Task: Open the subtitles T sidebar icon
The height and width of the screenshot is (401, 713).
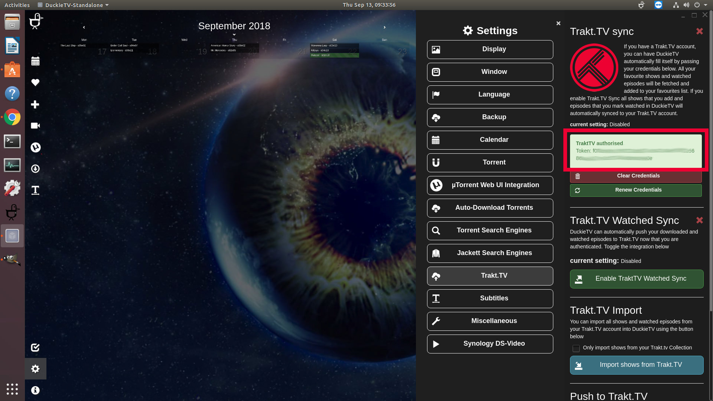Action: coord(35,190)
